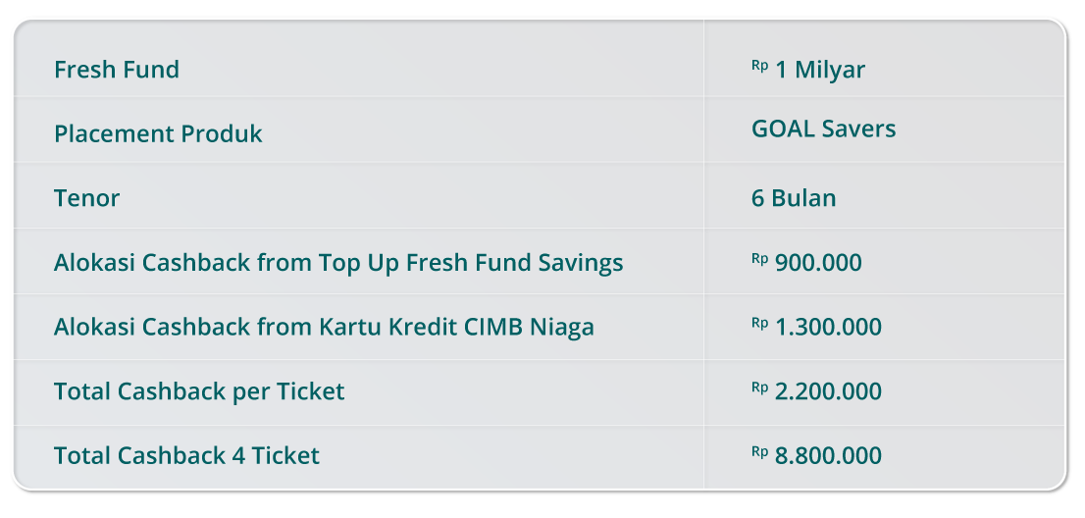Click the Top Up Fresh Fund Savings cashback label
The image size is (1085, 518).
point(338,263)
